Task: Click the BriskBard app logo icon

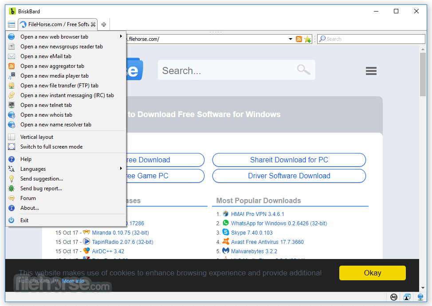Action: pos(12,11)
